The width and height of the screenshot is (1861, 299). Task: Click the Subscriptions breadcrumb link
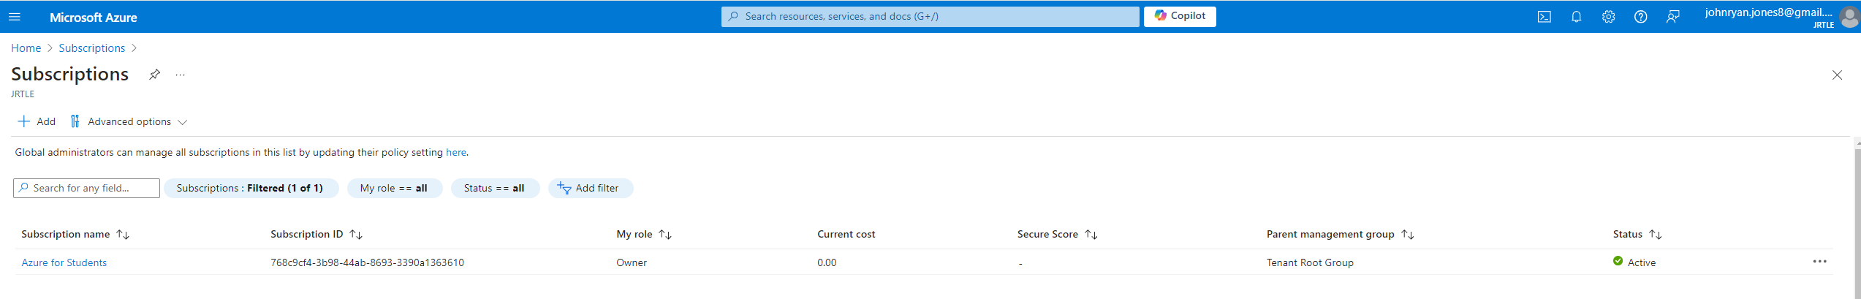[92, 48]
